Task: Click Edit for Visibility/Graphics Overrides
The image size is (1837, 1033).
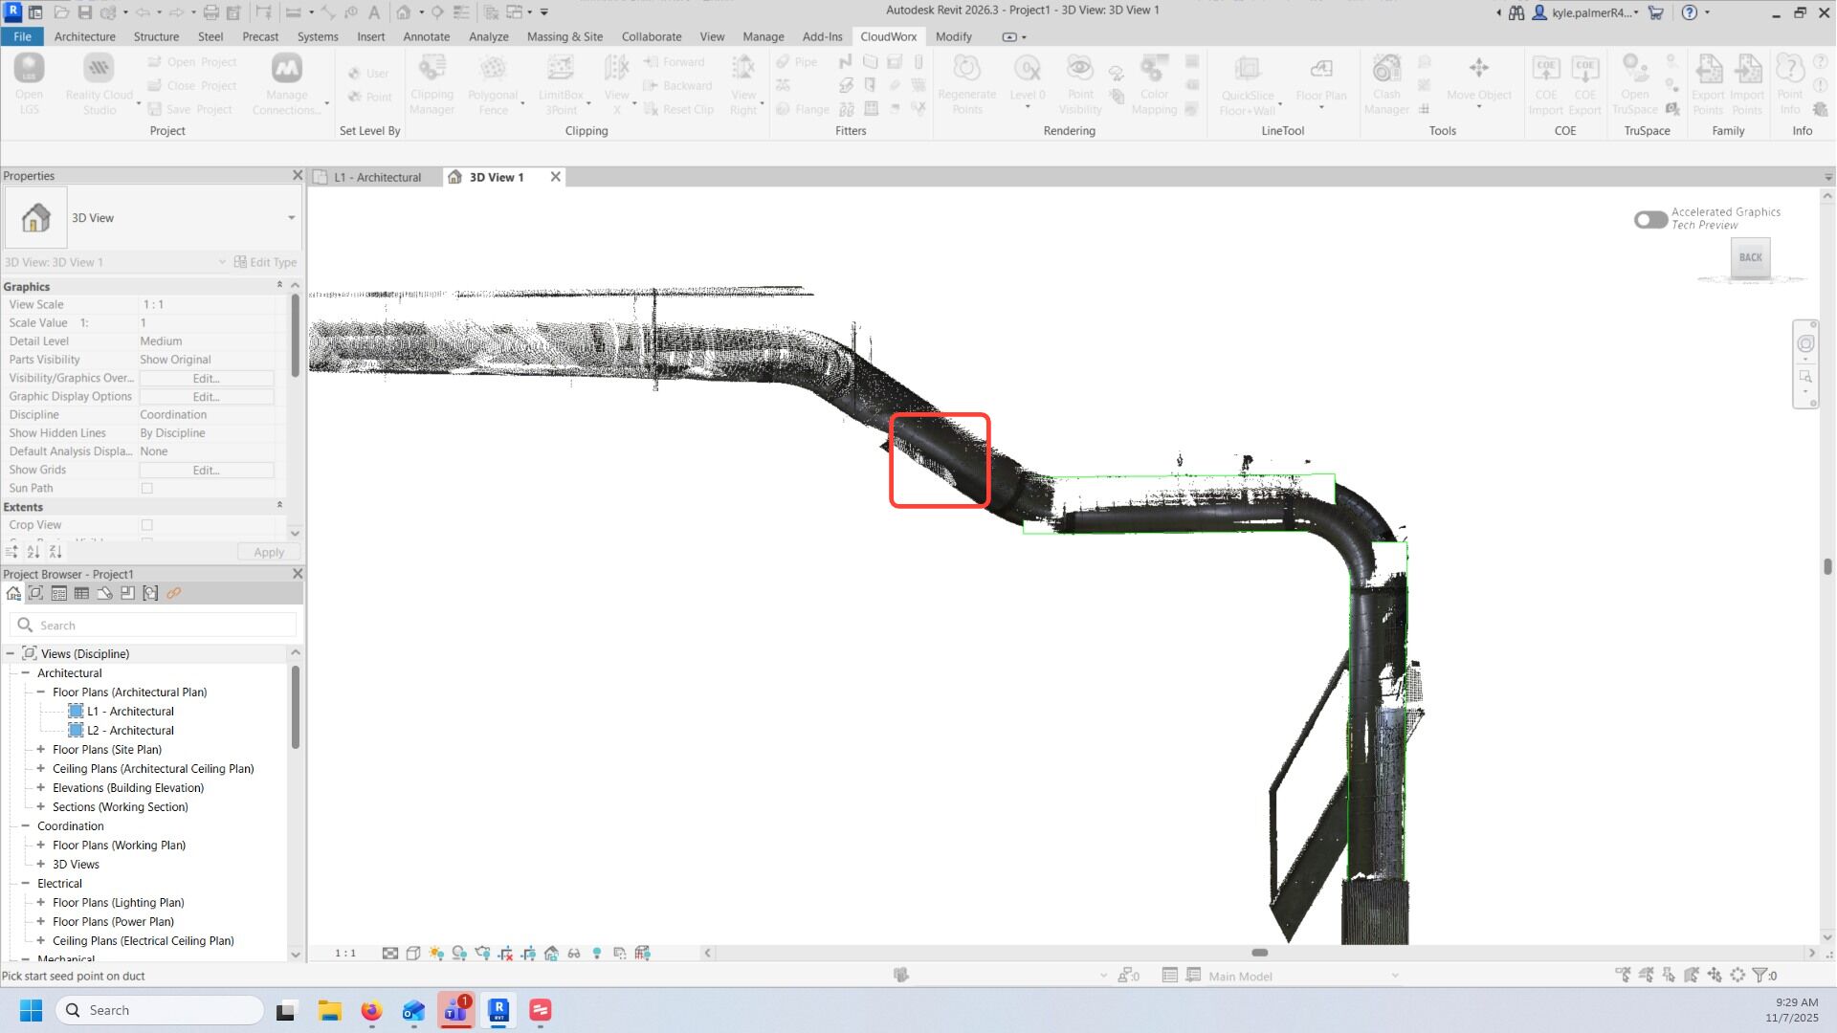Action: (x=206, y=378)
